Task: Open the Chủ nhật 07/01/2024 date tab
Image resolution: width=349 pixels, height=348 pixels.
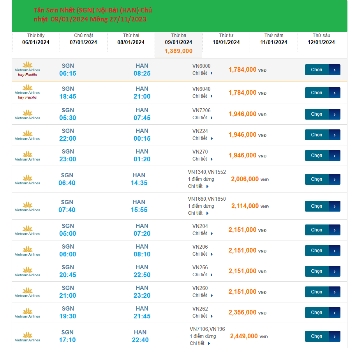Action: pyautogui.click(x=83, y=39)
